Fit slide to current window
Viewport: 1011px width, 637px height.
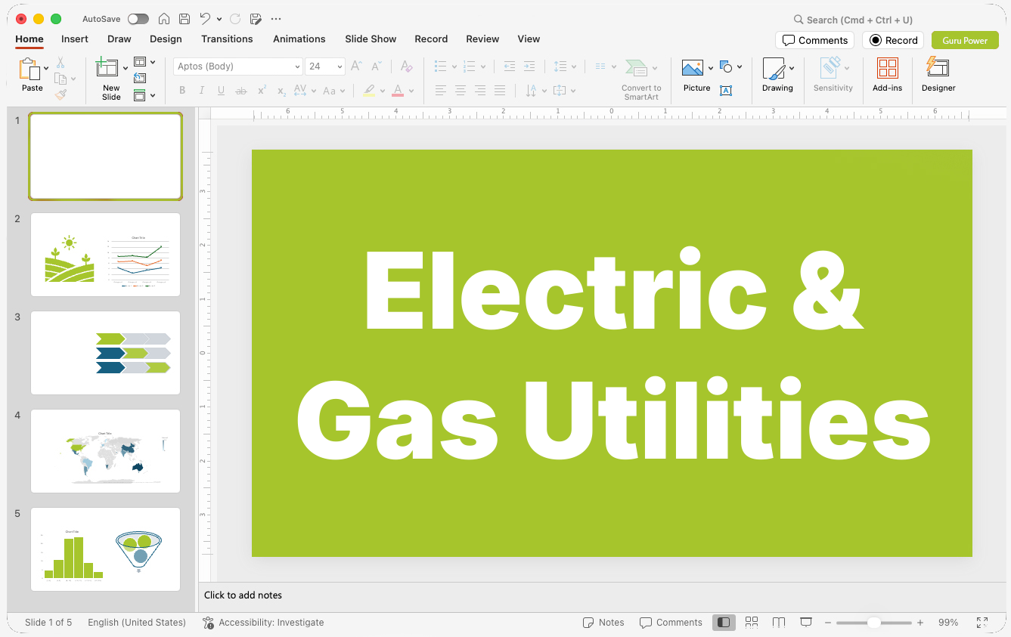click(982, 623)
